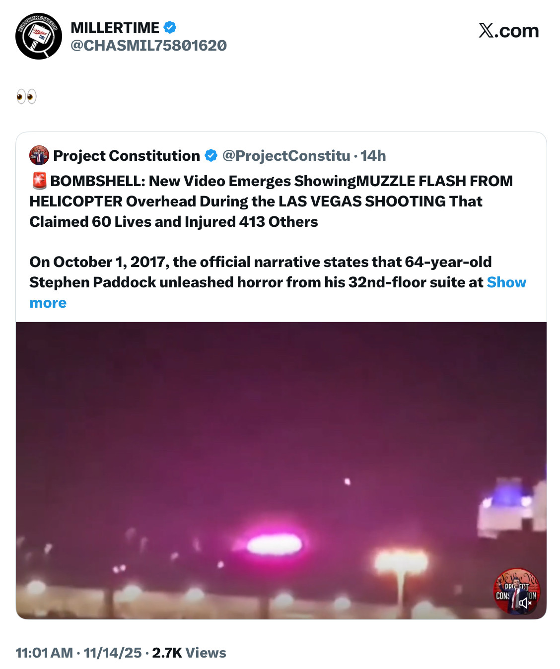Click the 11/14/25 date
Image resolution: width=560 pixels, height=669 pixels.
coord(113,653)
